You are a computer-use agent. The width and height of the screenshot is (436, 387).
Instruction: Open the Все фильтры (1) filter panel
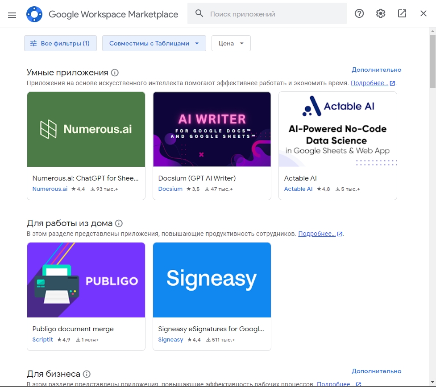pos(60,43)
